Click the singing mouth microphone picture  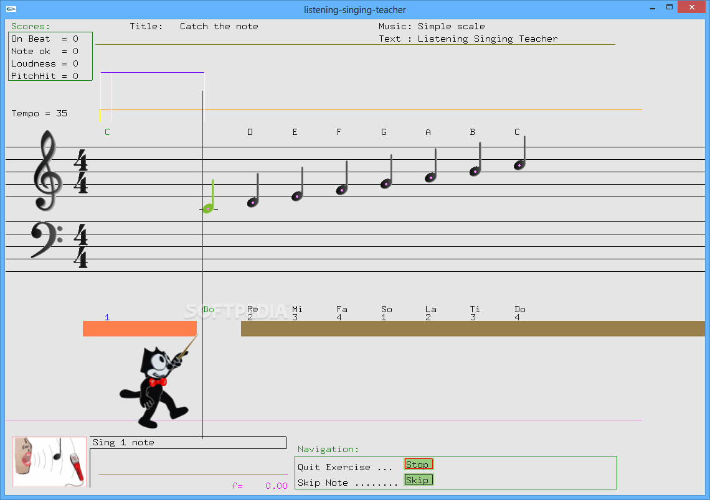click(x=49, y=461)
